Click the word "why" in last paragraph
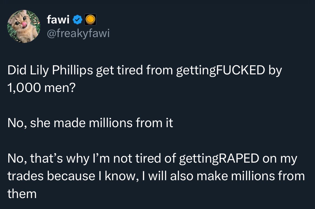Image resolution: width=315 pixels, height=209 pixels. [78, 159]
